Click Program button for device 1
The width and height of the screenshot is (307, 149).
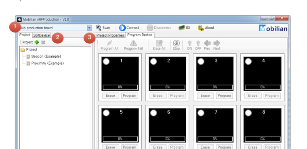click(x=129, y=96)
